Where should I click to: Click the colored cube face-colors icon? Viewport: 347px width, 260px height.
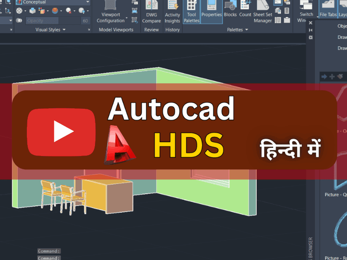pyautogui.click(x=42, y=10)
